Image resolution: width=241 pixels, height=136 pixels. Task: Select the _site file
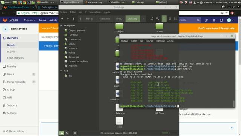119,122
